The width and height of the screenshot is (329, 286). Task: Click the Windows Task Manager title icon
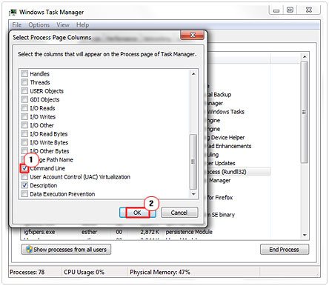13,12
